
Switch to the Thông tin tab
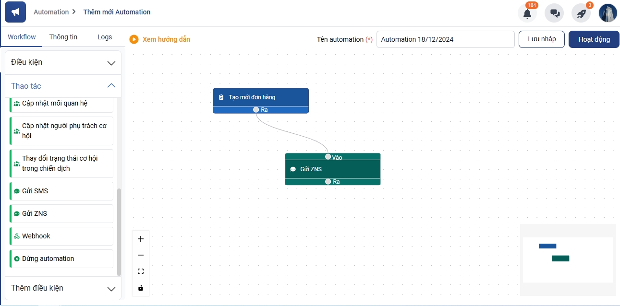(x=63, y=37)
